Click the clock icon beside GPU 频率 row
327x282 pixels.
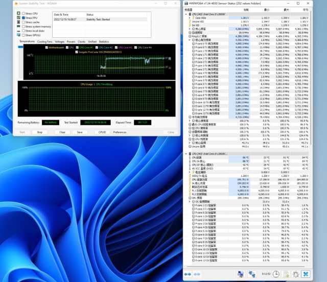190,198
